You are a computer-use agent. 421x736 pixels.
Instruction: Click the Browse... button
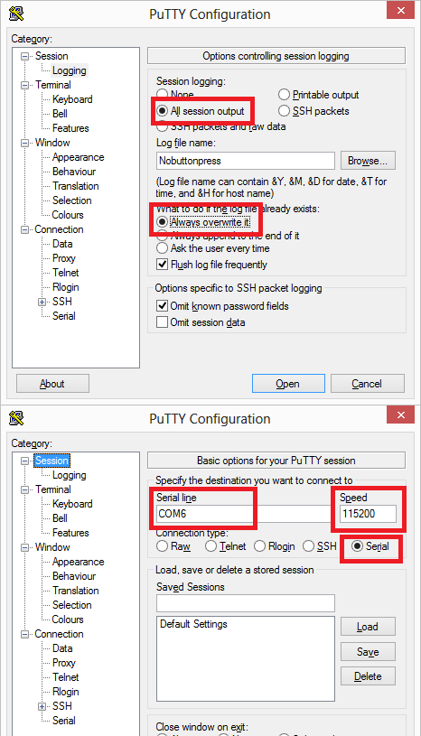click(368, 161)
